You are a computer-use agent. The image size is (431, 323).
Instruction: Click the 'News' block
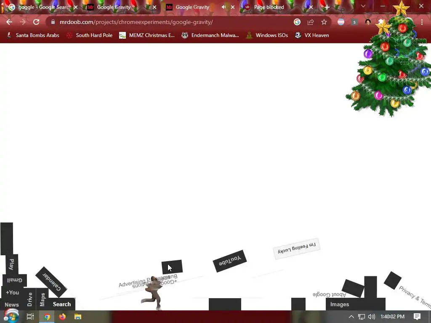coord(12,304)
